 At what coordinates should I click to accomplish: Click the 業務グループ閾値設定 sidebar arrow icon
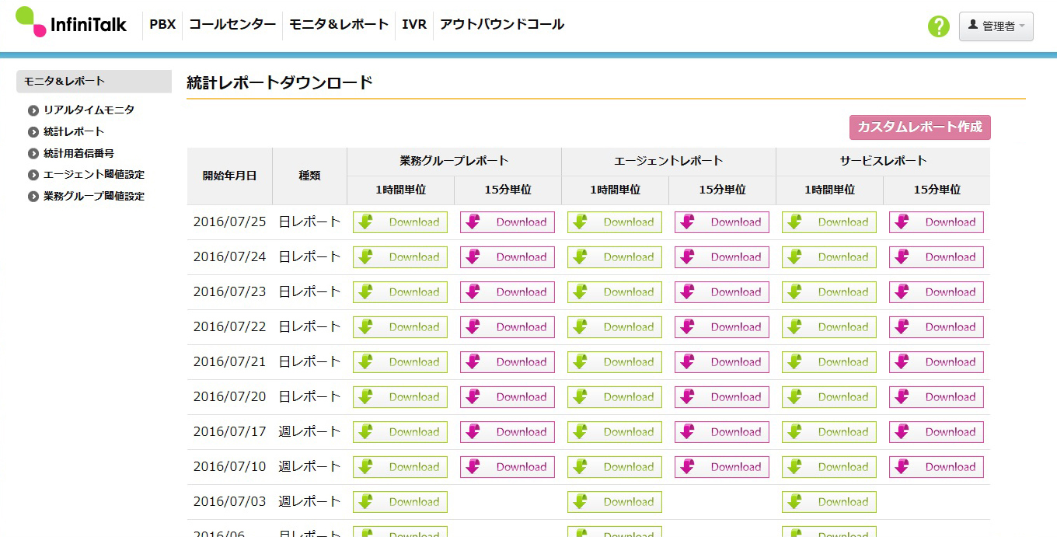(x=33, y=197)
